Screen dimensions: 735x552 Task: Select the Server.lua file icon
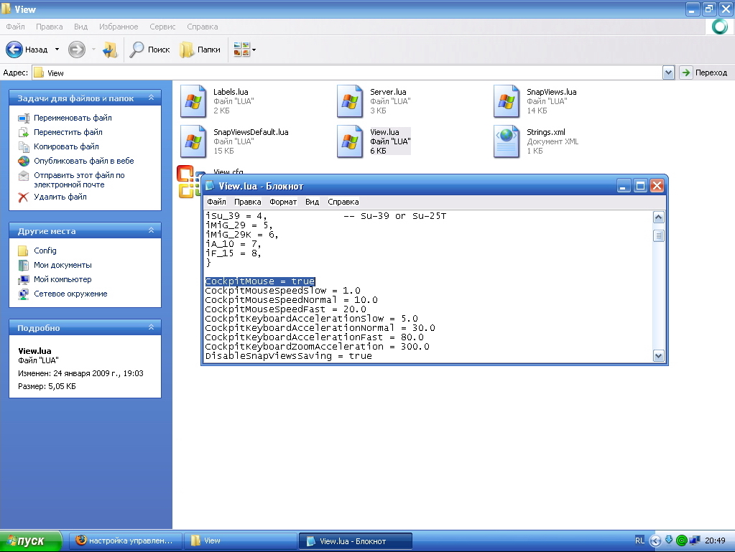click(350, 101)
